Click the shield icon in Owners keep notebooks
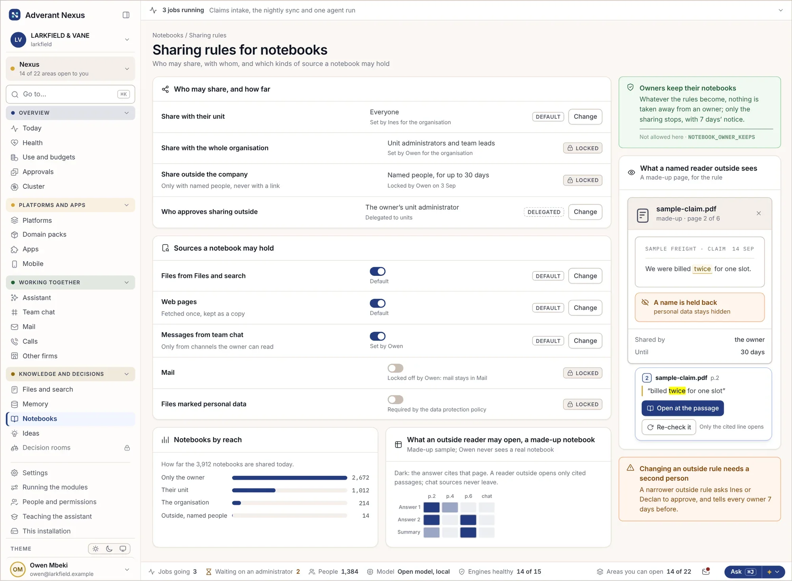 [630, 87]
